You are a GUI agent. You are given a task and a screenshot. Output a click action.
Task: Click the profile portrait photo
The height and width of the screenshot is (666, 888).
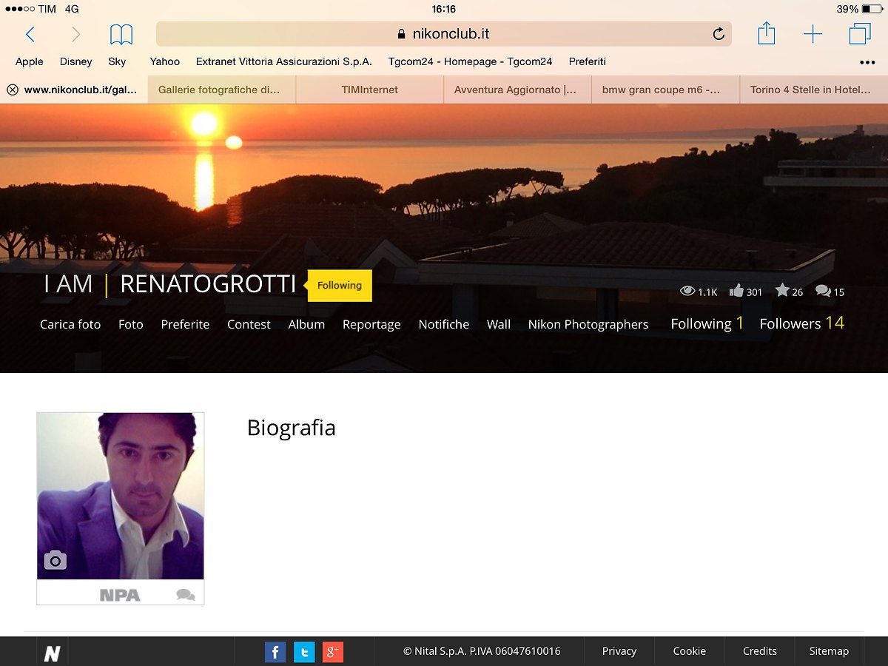point(121,496)
